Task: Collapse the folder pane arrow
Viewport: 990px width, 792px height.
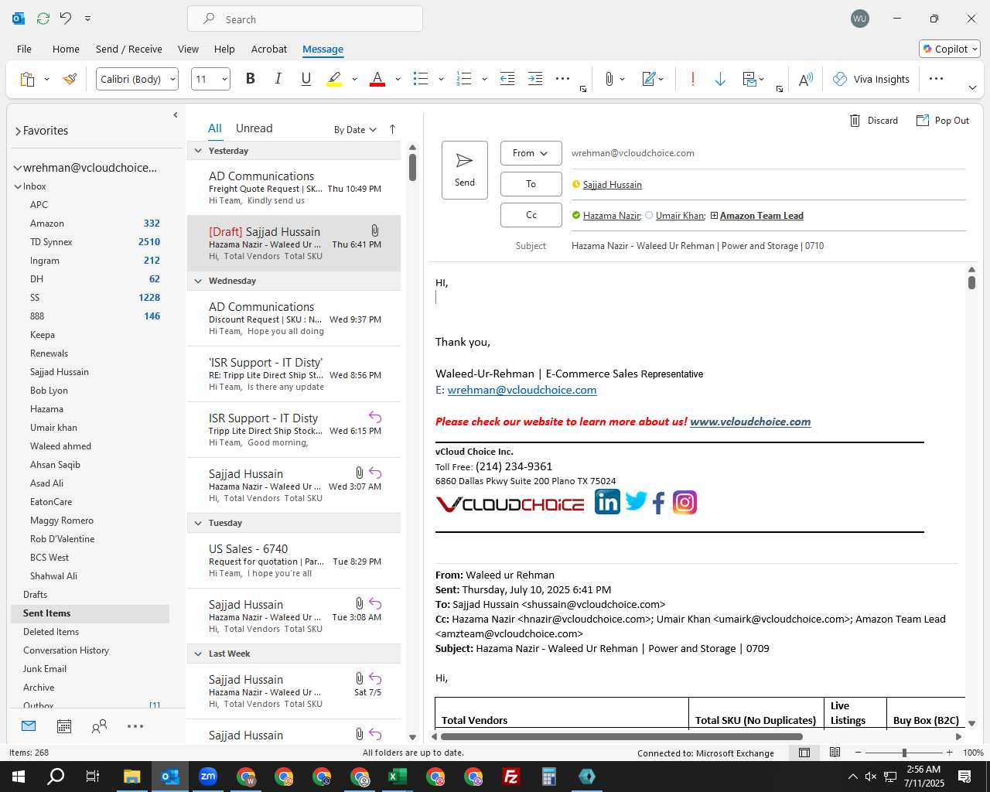Action: click(x=176, y=115)
